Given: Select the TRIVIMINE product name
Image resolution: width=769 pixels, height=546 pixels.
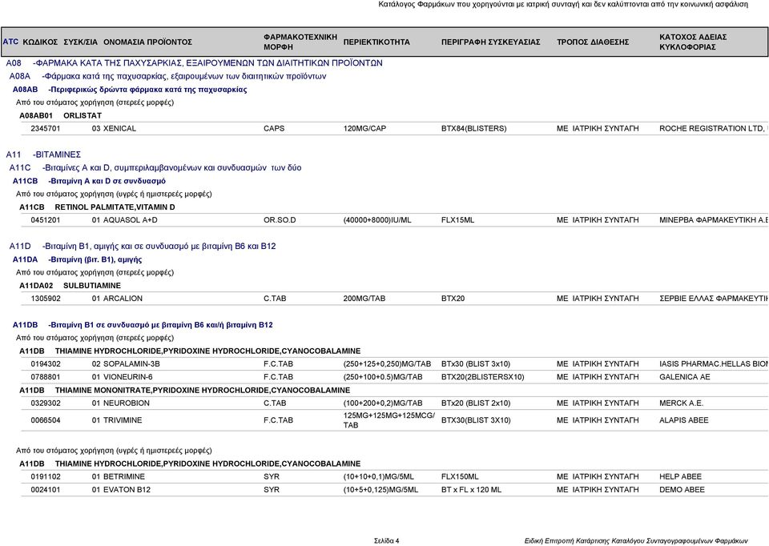Looking at the screenshot, I should point(122,420).
